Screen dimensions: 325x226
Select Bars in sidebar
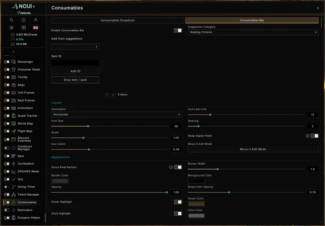point(21,156)
